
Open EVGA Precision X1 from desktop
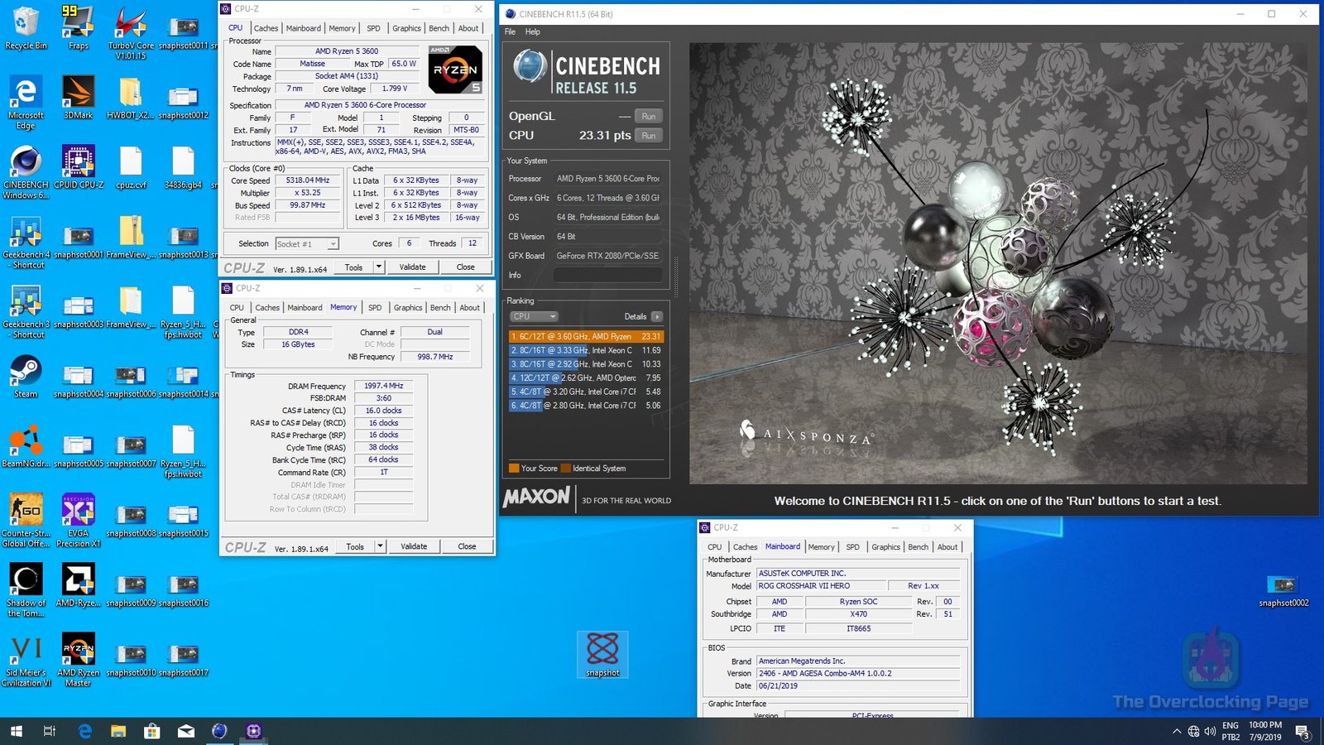pos(78,509)
